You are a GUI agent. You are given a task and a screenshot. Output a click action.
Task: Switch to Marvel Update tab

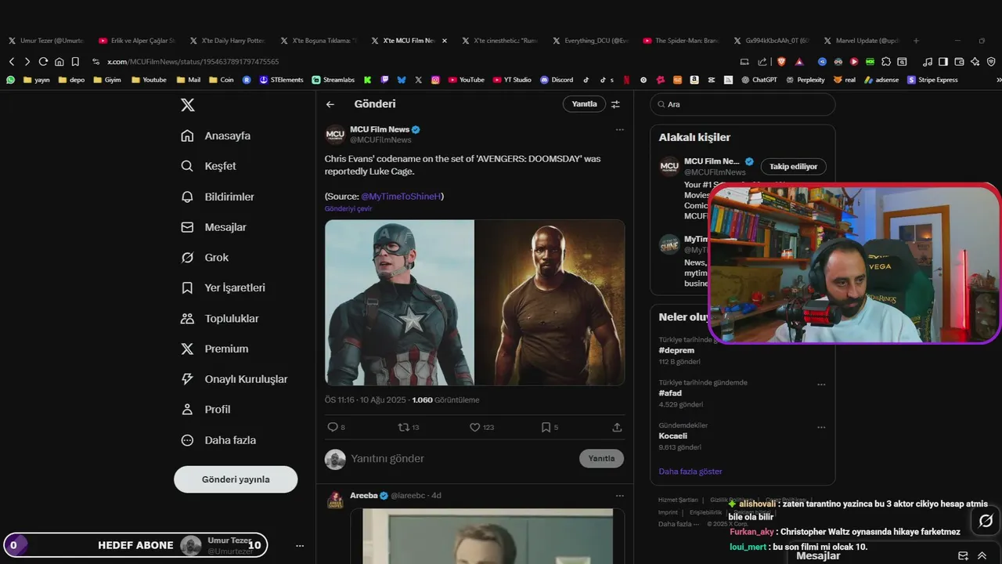tap(861, 40)
